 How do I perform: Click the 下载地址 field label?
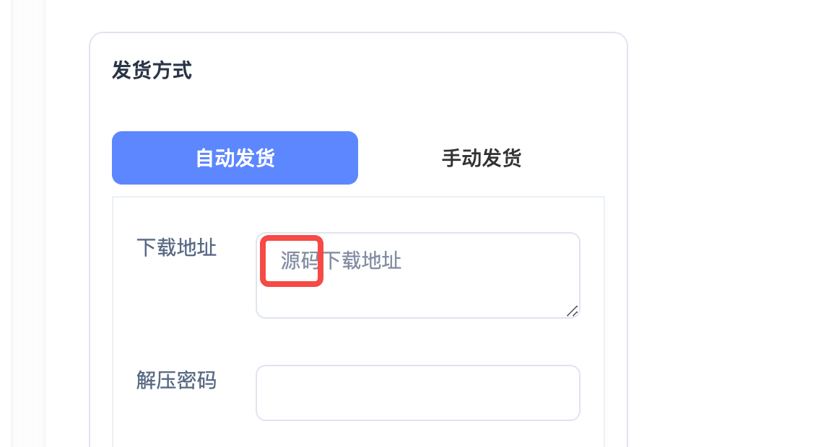click(176, 247)
